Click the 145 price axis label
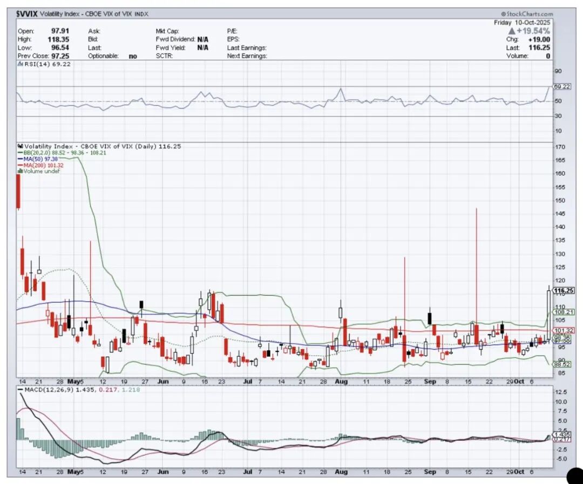 point(560,214)
